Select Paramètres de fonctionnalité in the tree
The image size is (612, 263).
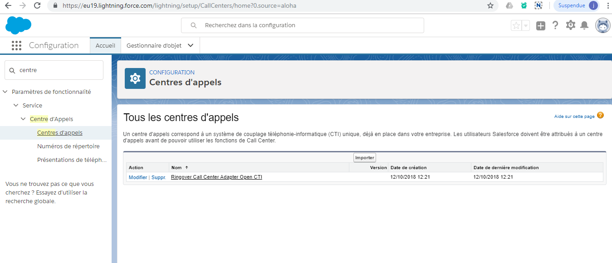[x=51, y=92]
